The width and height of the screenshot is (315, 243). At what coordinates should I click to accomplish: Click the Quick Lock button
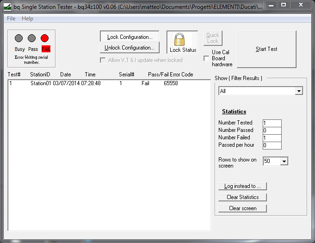pos(213,38)
